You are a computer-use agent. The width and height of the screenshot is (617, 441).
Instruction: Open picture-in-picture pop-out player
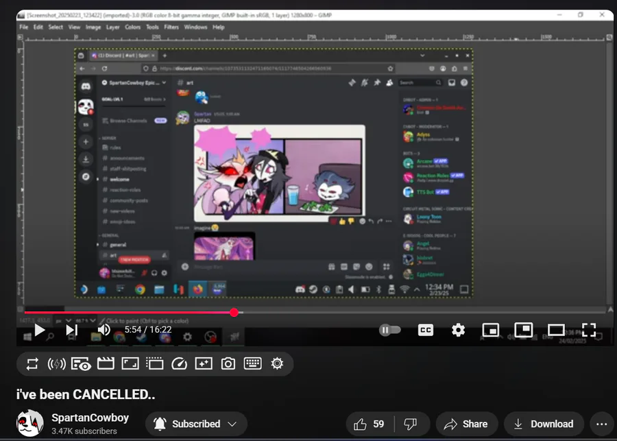[523, 330]
